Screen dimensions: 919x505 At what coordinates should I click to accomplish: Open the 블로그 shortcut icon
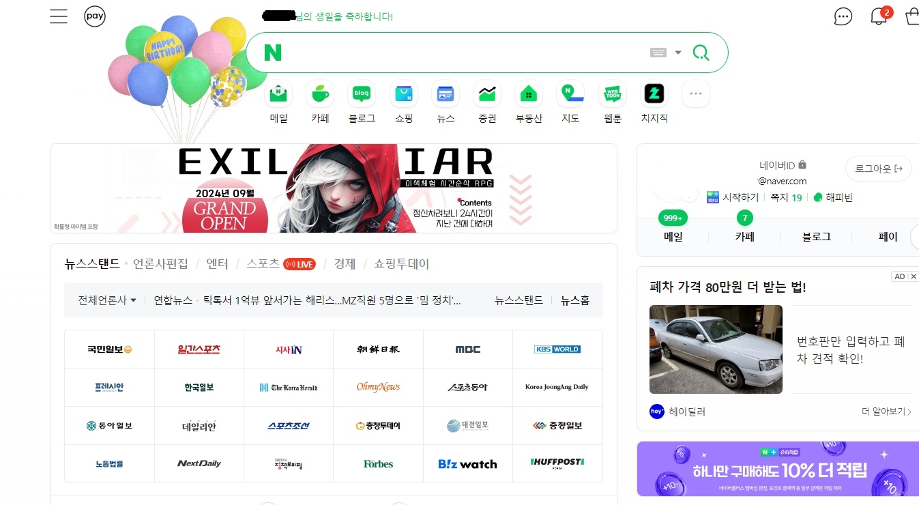pyautogui.click(x=362, y=94)
